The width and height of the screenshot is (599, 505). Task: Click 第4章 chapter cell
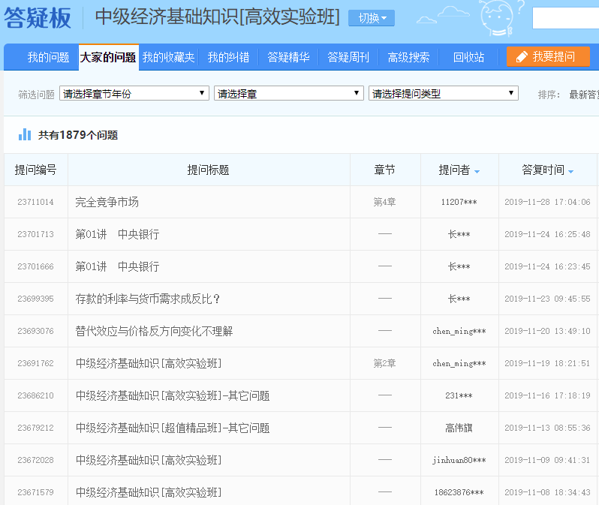(x=384, y=202)
